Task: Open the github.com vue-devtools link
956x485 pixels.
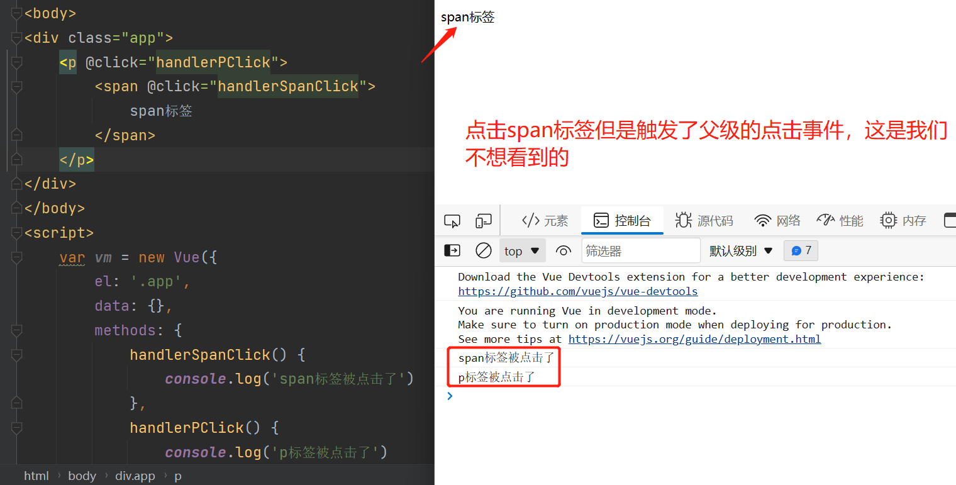Action: 577,291
